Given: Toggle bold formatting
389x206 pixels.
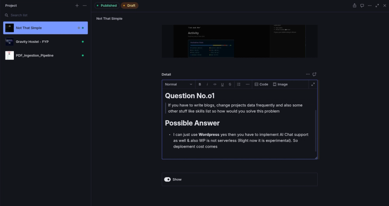Looking at the screenshot, I should (200, 84).
